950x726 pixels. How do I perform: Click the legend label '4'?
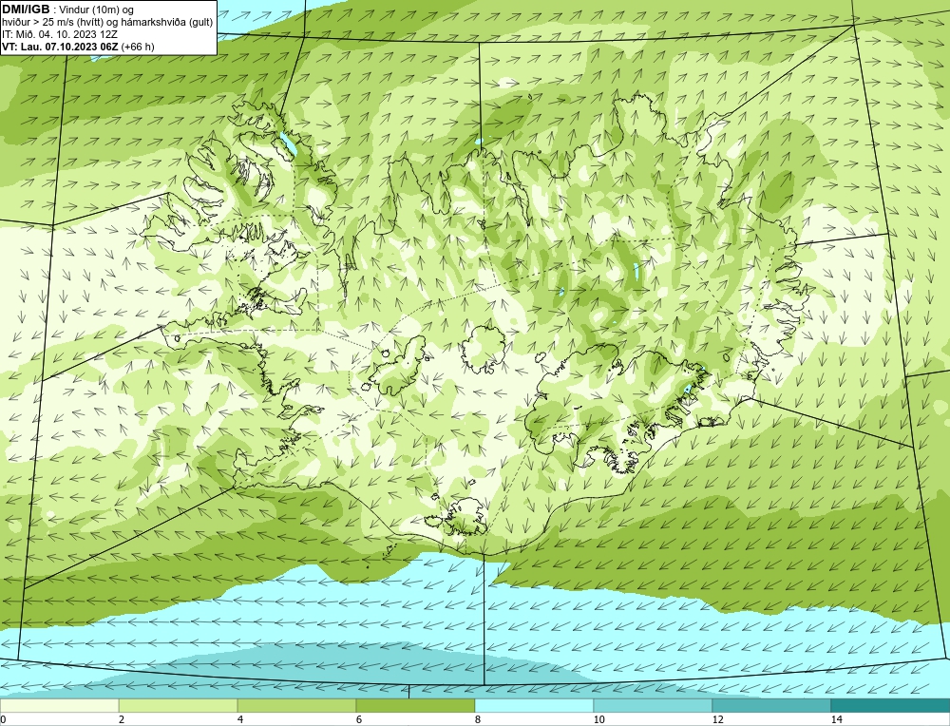(x=240, y=719)
